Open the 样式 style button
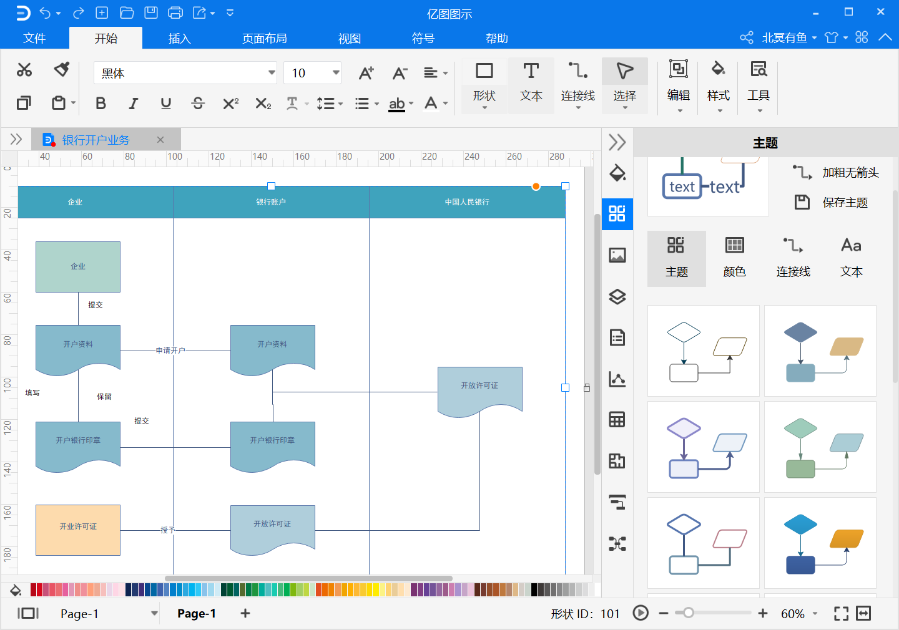 [x=719, y=85]
